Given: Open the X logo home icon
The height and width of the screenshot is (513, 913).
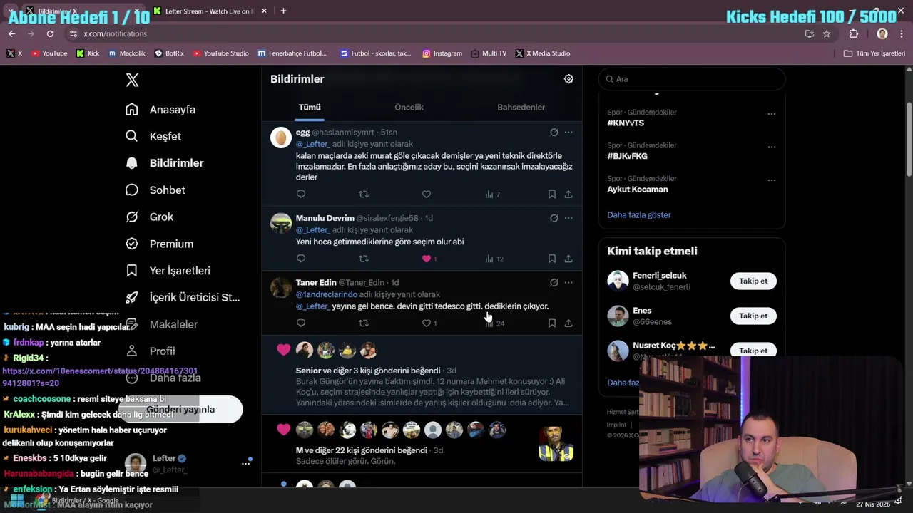Looking at the screenshot, I should click(x=132, y=80).
